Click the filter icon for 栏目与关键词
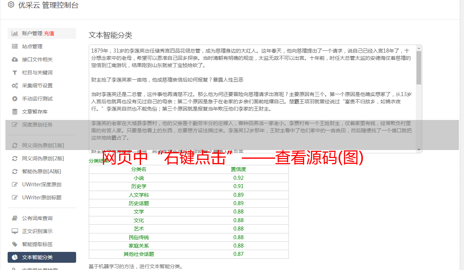The width and height of the screenshot is (464, 270). (x=15, y=72)
